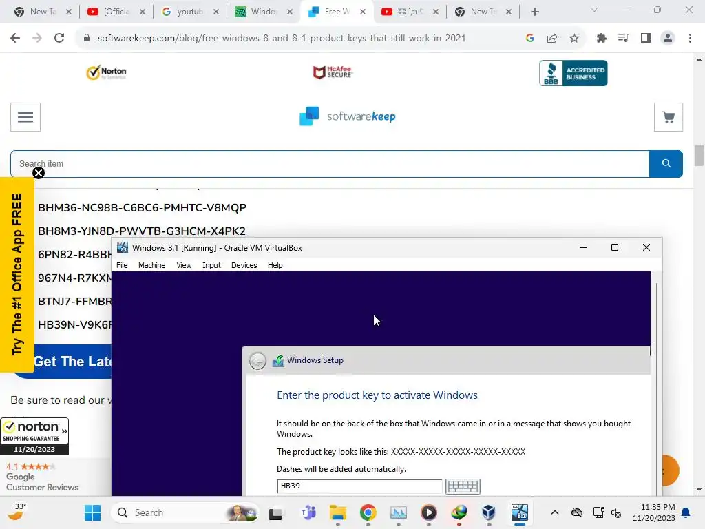Click the blue search magnifier button

(x=666, y=164)
